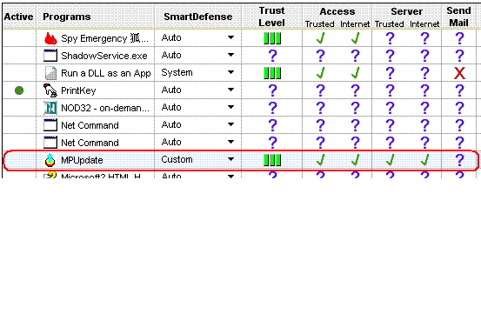Click Server Internet question mark for Spy Emergency
This screenshot has height=334, width=481.
[x=424, y=38]
